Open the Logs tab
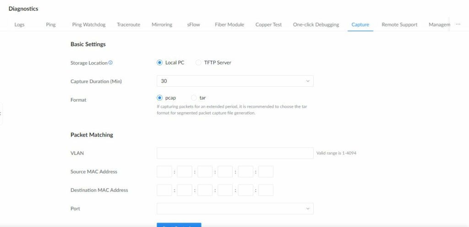Viewport: 469px width, 227px height. click(19, 25)
